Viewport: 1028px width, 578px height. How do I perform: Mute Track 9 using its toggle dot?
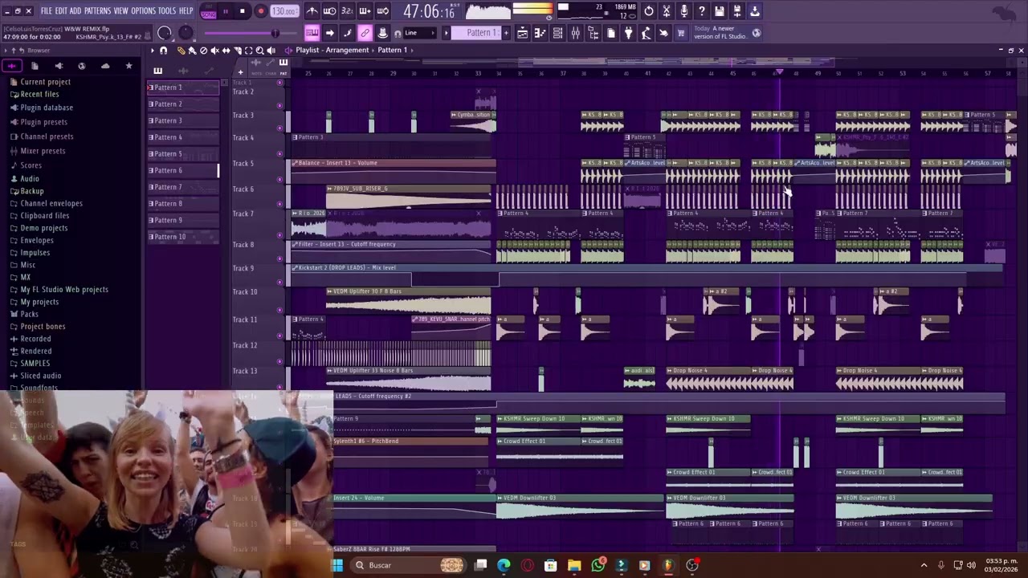pos(279,282)
